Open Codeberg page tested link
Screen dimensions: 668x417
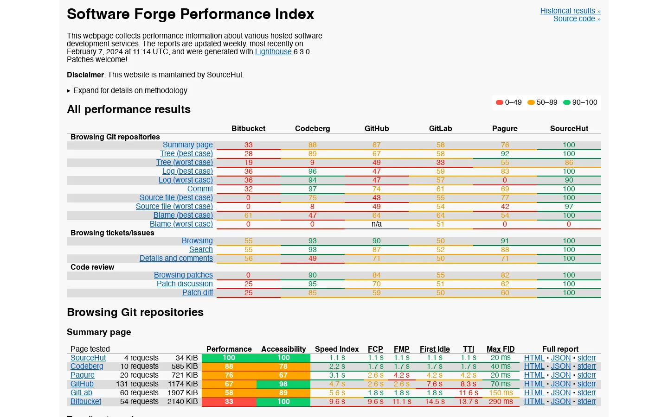click(x=87, y=366)
